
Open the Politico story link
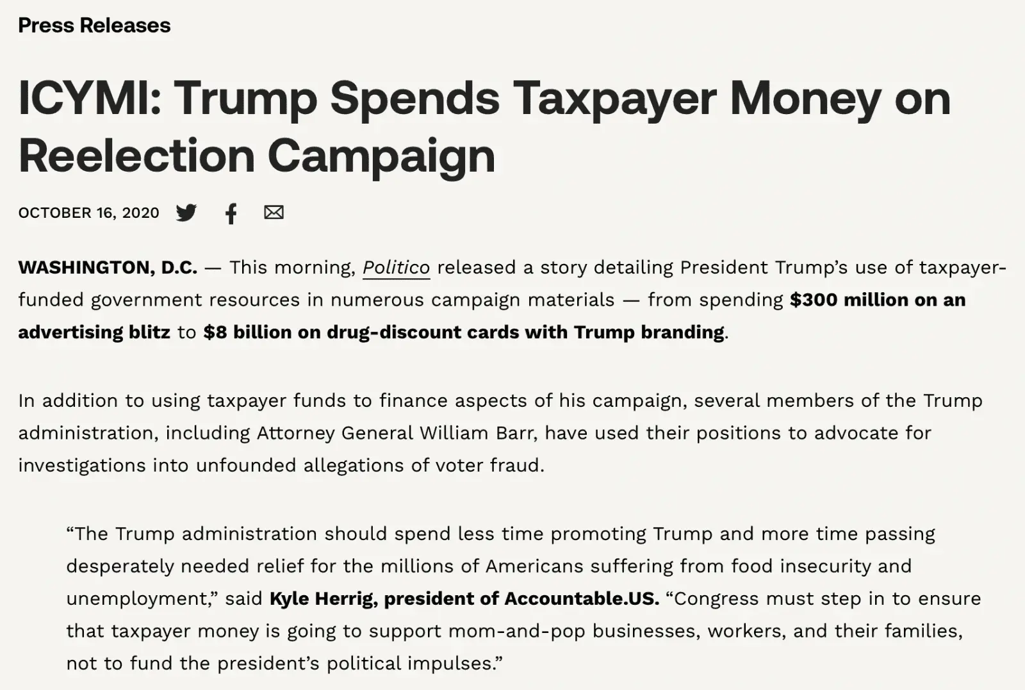pos(396,267)
